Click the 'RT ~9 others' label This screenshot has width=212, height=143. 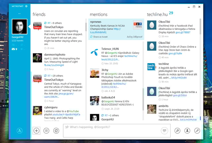[55, 23]
